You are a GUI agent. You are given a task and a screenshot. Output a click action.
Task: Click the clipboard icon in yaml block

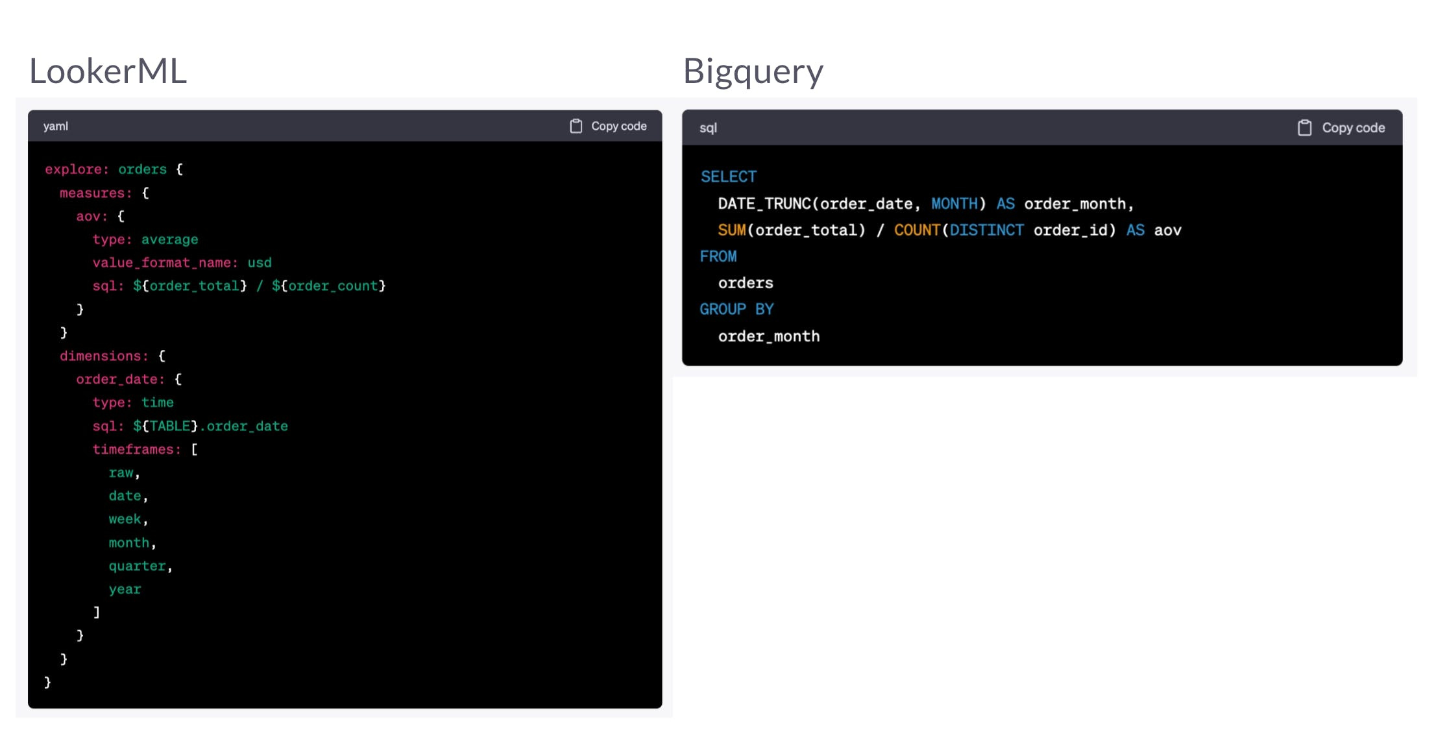pos(576,126)
